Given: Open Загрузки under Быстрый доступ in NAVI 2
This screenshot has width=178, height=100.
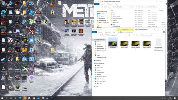Looking at the screenshot, I should coord(99,44).
